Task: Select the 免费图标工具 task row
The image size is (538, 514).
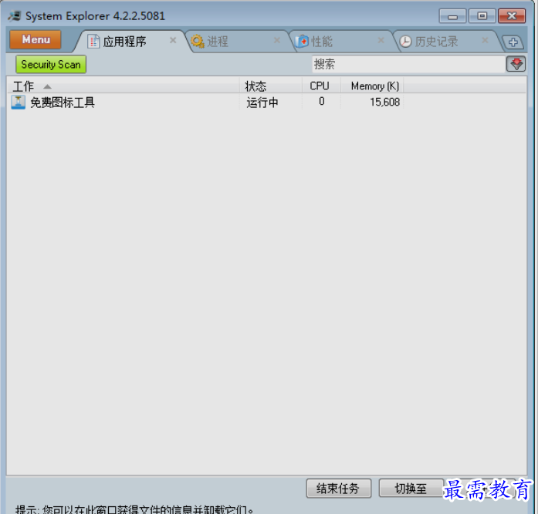Action: (62, 102)
